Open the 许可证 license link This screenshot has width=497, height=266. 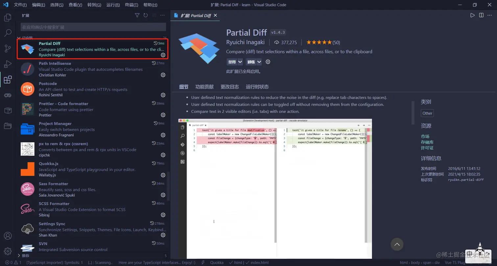click(x=427, y=148)
